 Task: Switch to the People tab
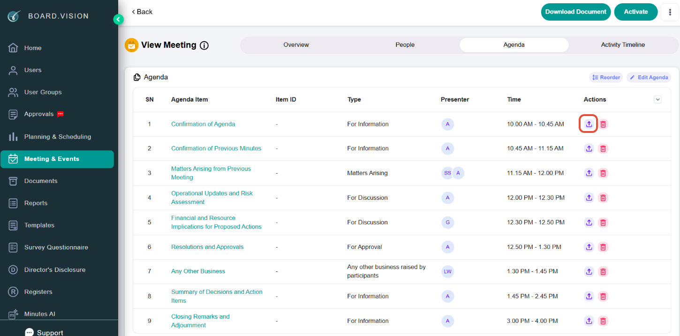tap(405, 45)
